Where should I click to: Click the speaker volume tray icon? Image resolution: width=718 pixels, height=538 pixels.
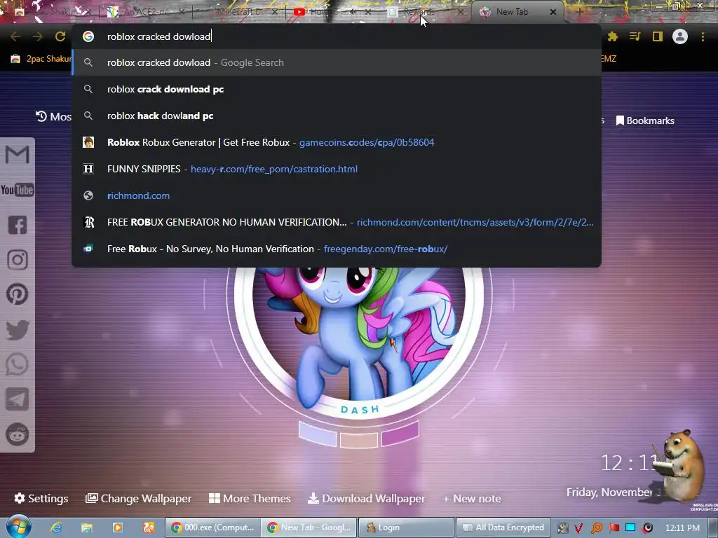[647, 528]
